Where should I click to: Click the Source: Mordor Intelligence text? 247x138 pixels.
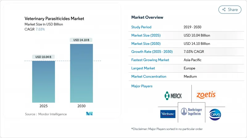click(x=46, y=114)
